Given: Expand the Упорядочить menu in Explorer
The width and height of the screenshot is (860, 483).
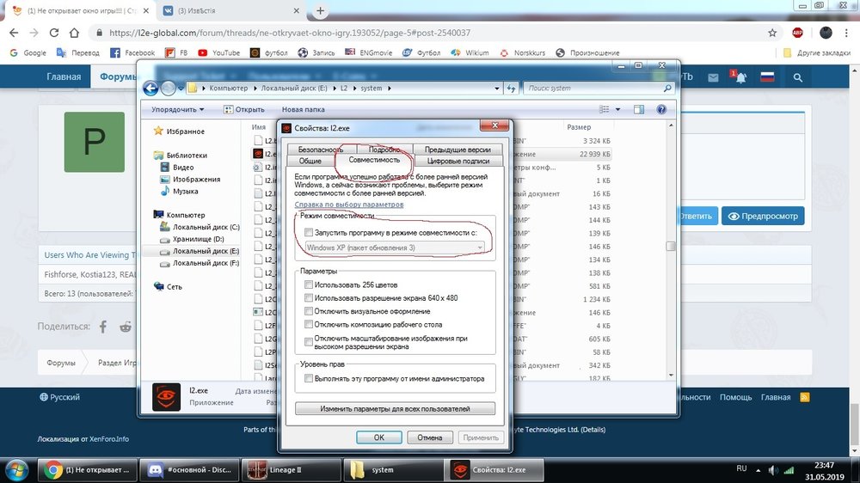Looking at the screenshot, I should click(178, 109).
